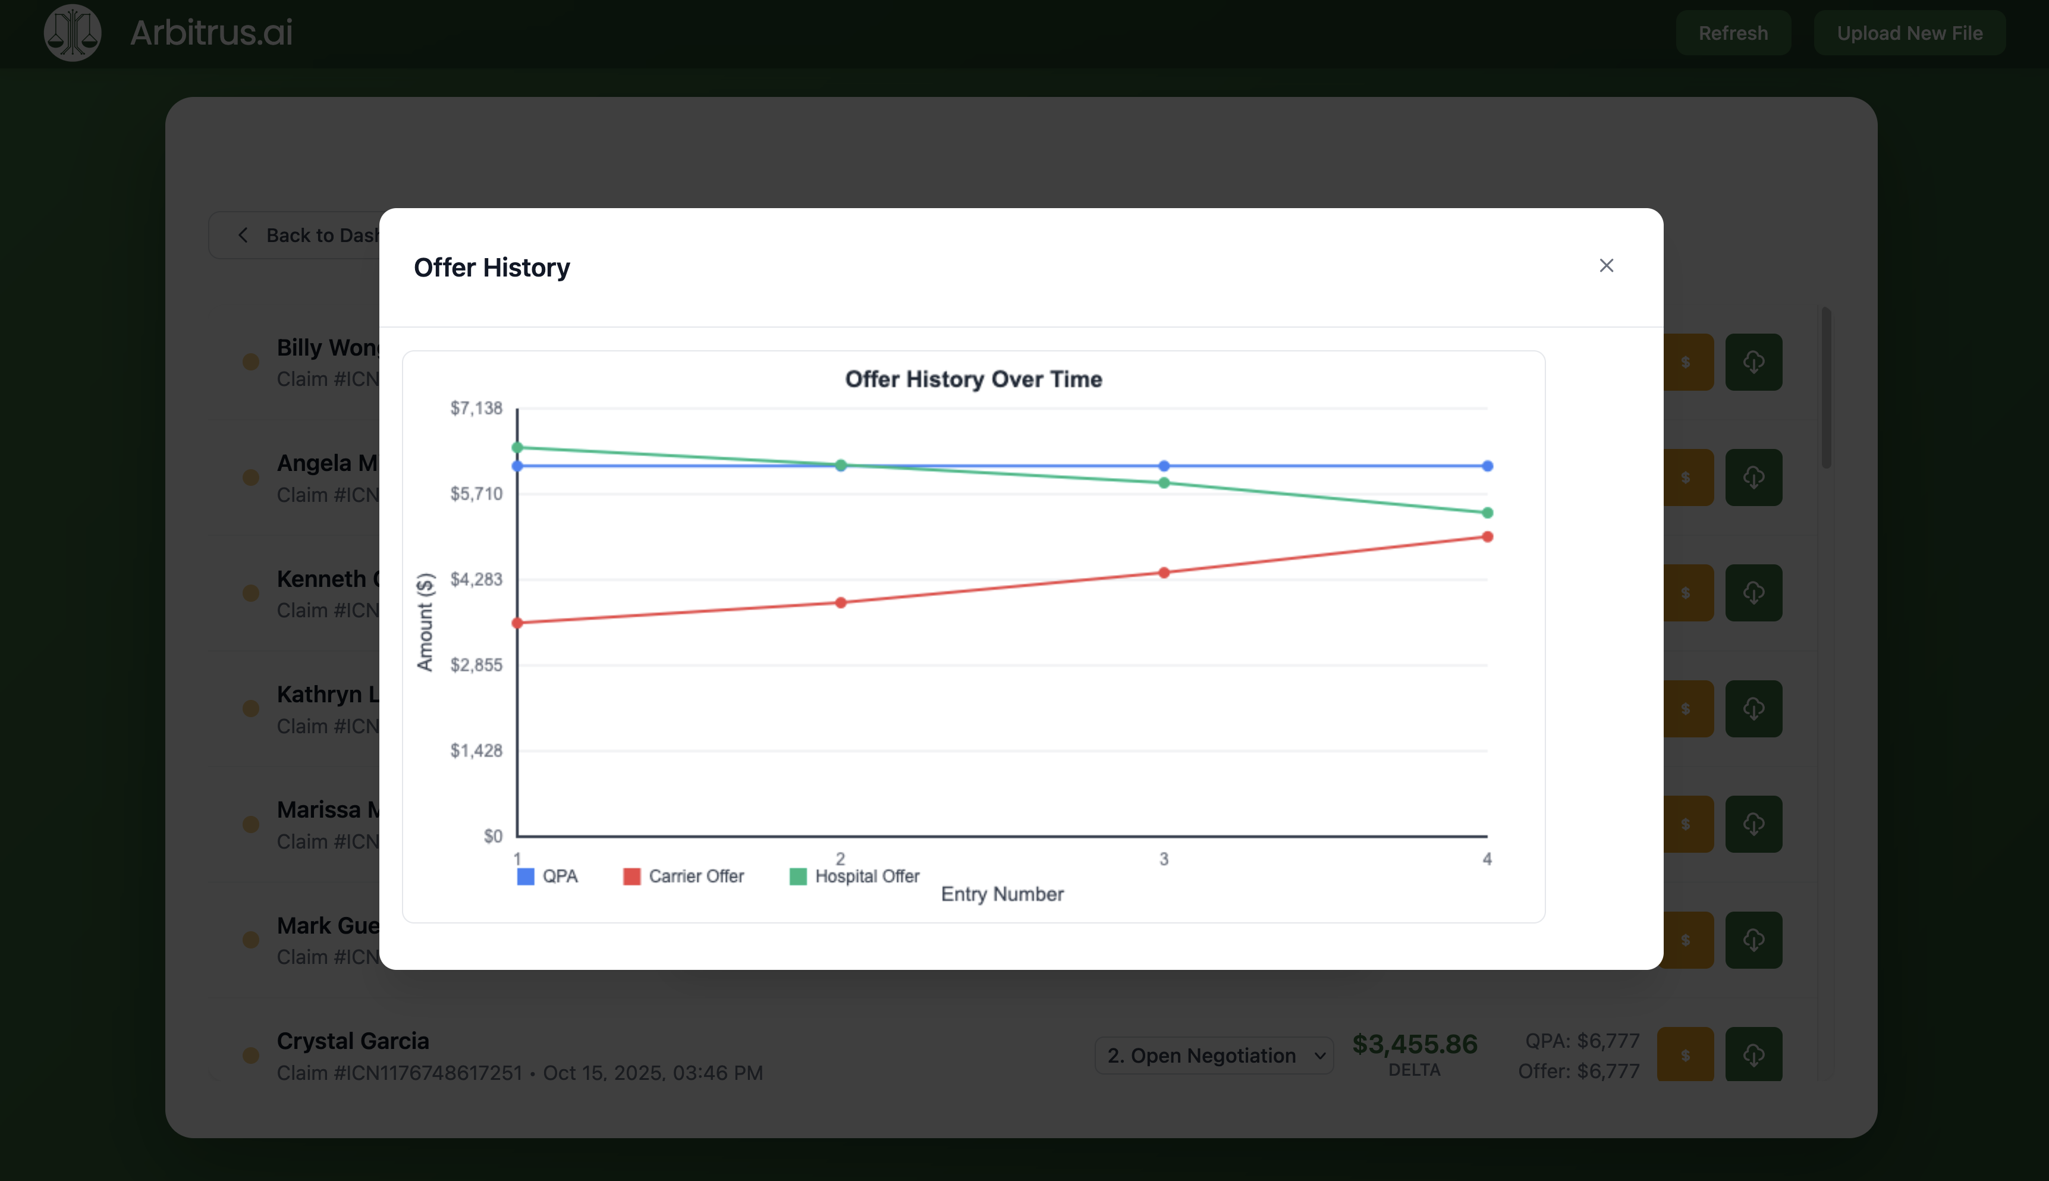Click the Refresh button
The image size is (2049, 1181).
(x=1733, y=33)
